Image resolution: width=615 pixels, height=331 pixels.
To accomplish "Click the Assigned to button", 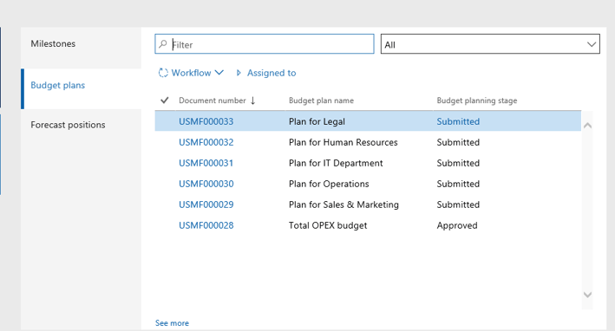I will [272, 73].
